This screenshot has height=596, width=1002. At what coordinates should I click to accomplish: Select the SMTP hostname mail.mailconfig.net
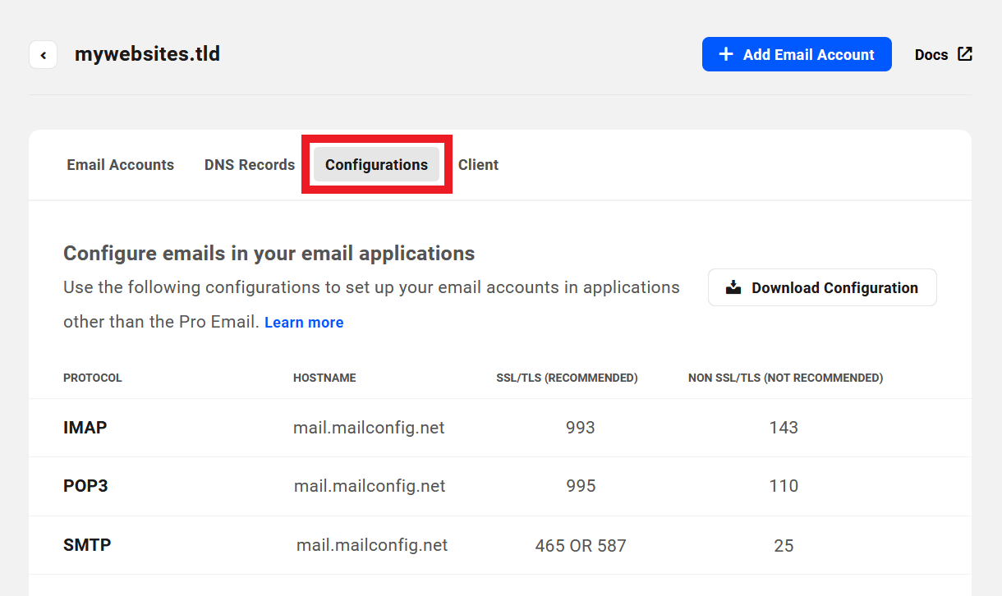tap(372, 545)
